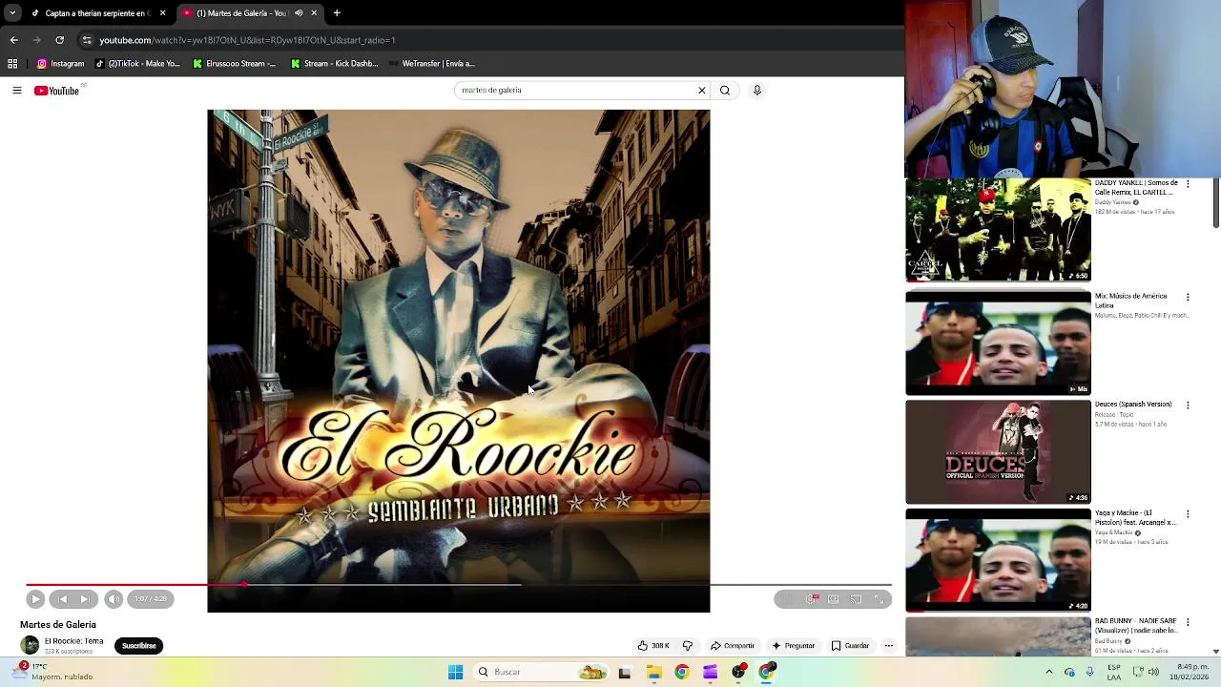Screen dimensions: 1221x687
Task: Go to YouTube home logo
Action: [57, 91]
